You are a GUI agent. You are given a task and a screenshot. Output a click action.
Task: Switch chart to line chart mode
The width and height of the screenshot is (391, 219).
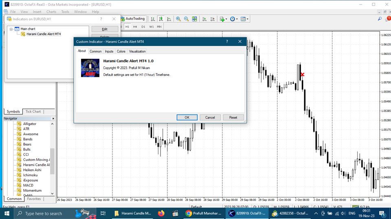point(169,19)
